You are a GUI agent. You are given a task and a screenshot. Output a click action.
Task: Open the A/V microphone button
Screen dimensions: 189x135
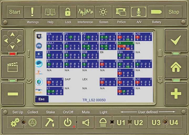coord(139,12)
